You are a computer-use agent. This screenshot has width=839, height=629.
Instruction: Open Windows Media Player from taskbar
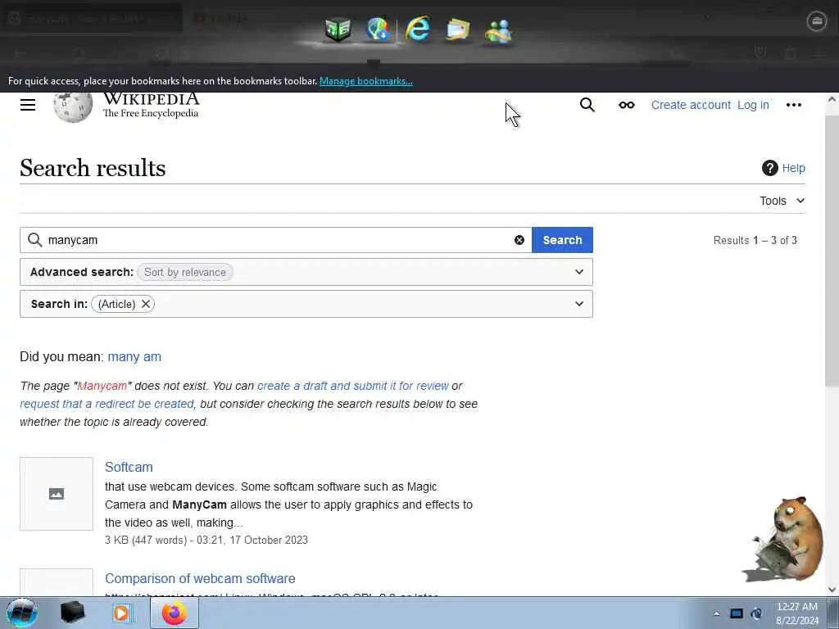click(122, 613)
